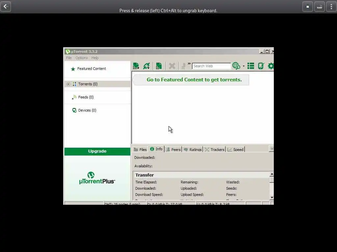Click the viewer keyboard icon button
Viewport: 337px width, 252px height.
pyautogui.click(x=319, y=7)
